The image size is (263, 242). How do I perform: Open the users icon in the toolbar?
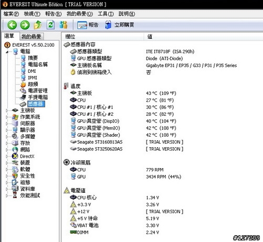(x=64, y=25)
